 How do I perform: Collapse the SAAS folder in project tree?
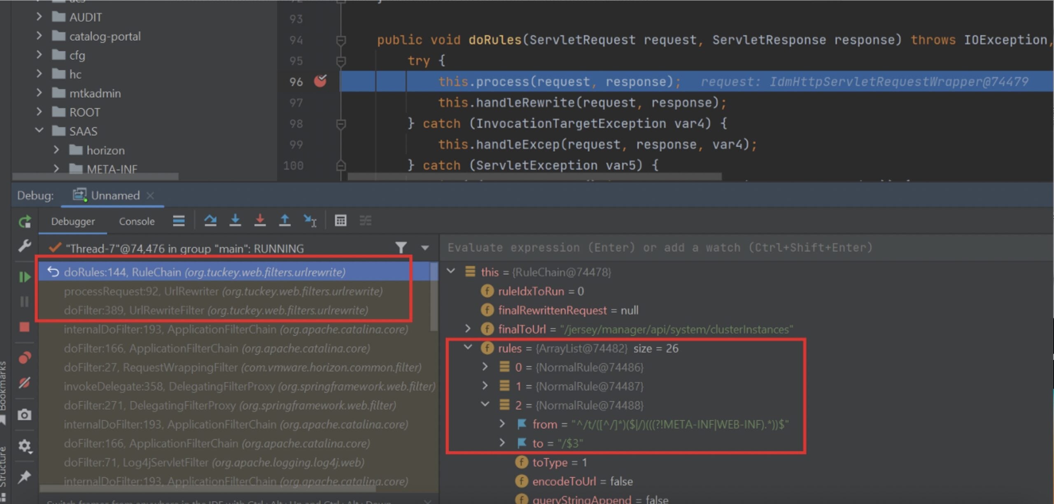point(39,131)
